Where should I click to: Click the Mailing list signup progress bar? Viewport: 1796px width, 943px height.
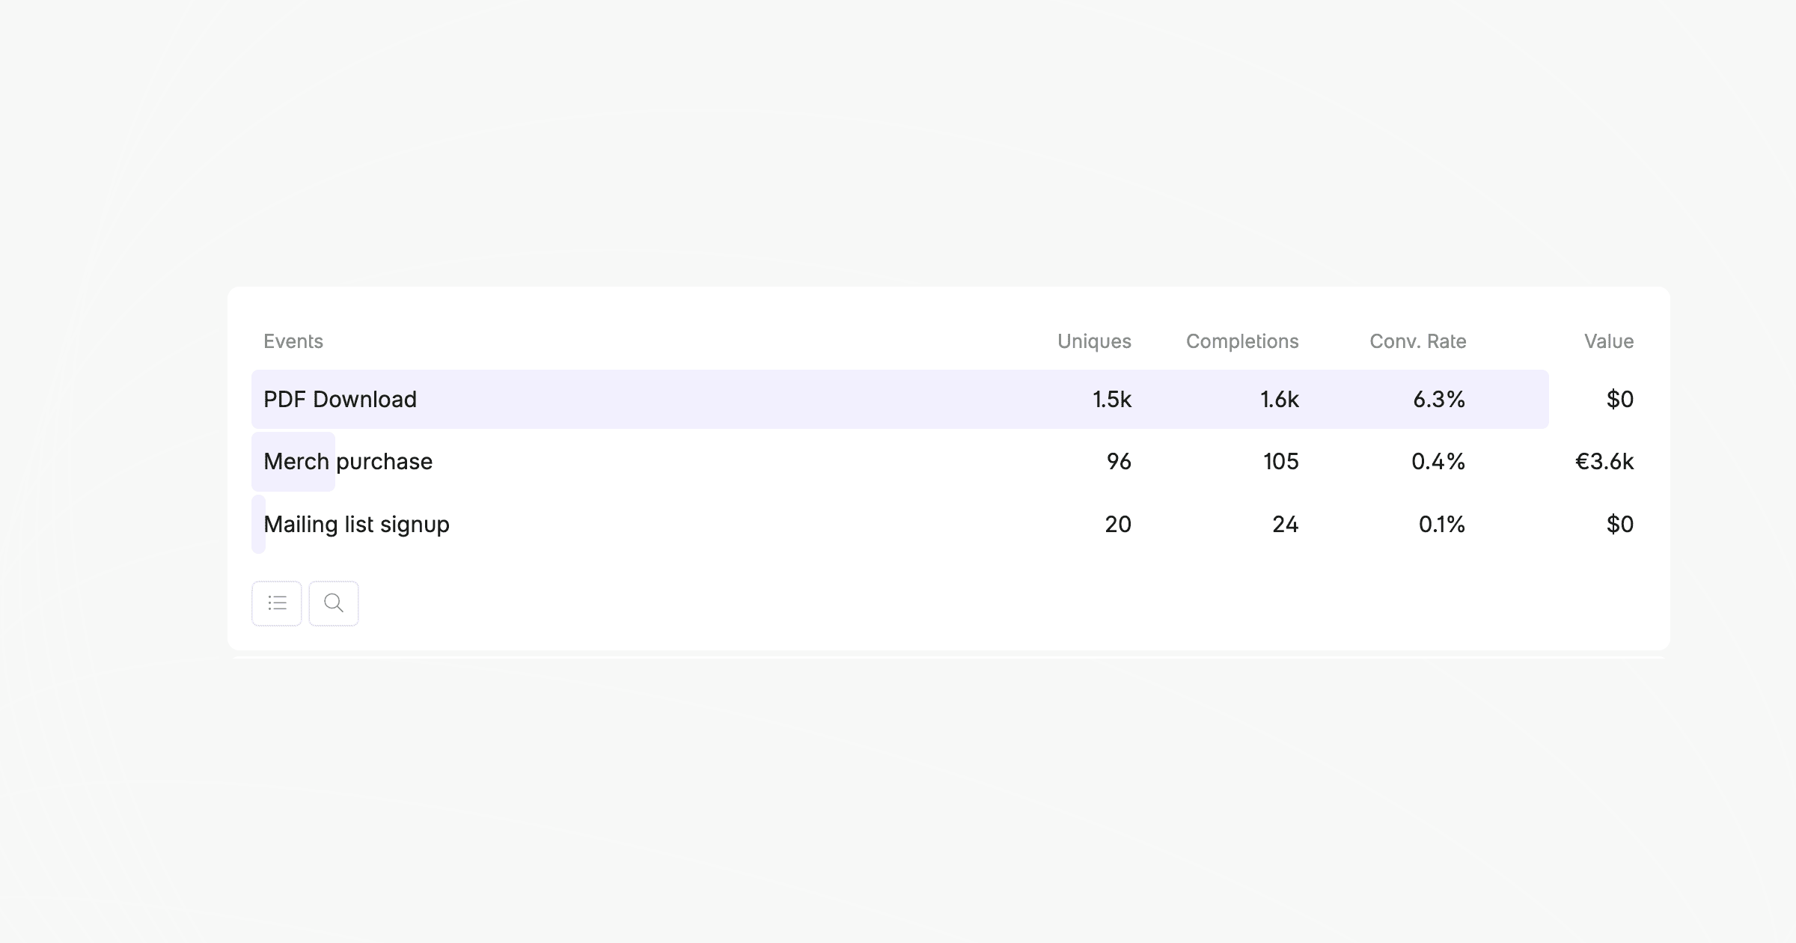(257, 524)
